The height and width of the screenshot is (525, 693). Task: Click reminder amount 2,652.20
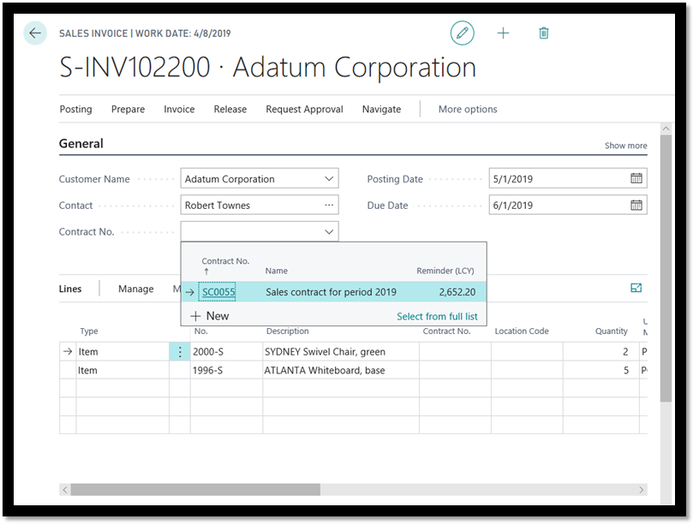[x=457, y=292]
